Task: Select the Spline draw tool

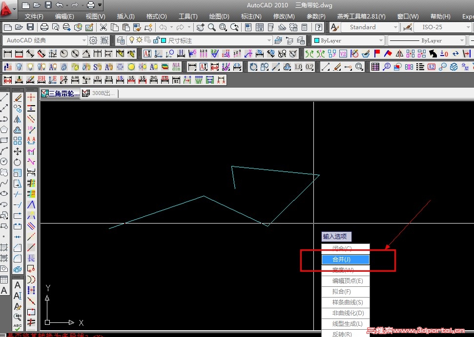Action: pyautogui.click(x=4, y=183)
